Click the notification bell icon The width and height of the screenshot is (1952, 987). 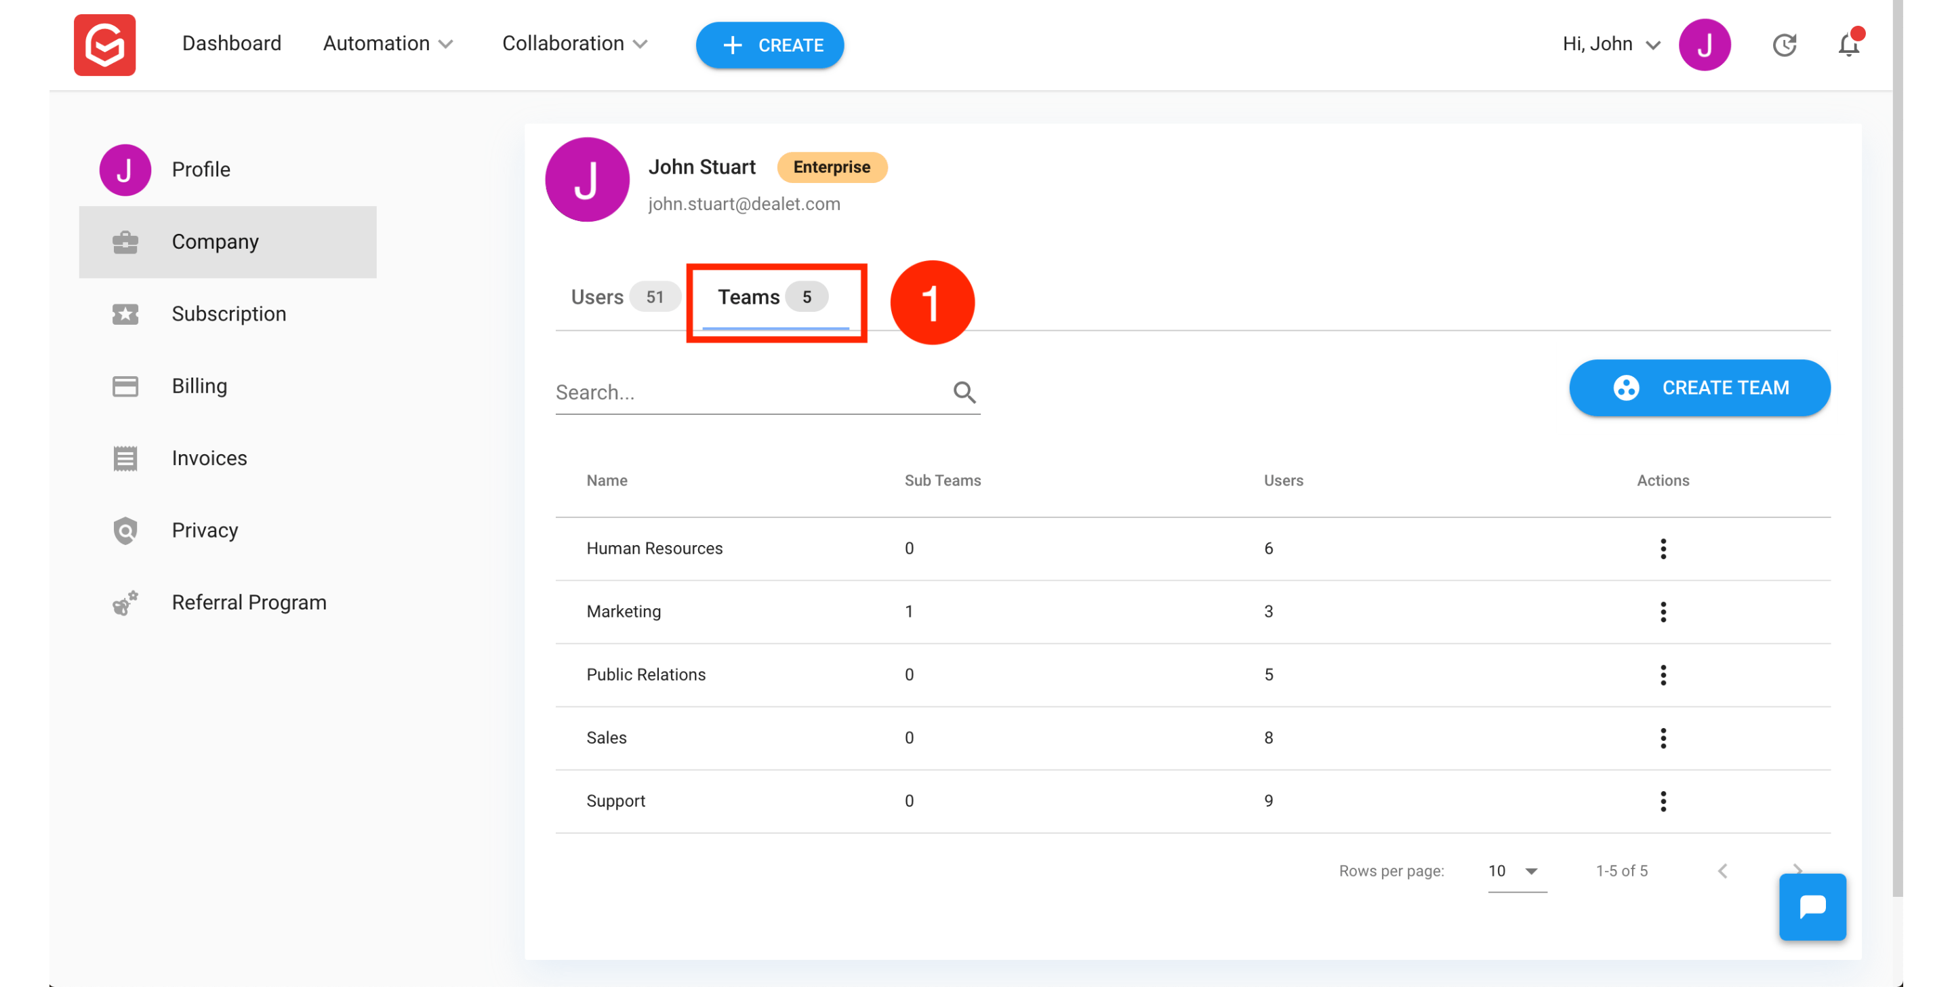(x=1848, y=45)
